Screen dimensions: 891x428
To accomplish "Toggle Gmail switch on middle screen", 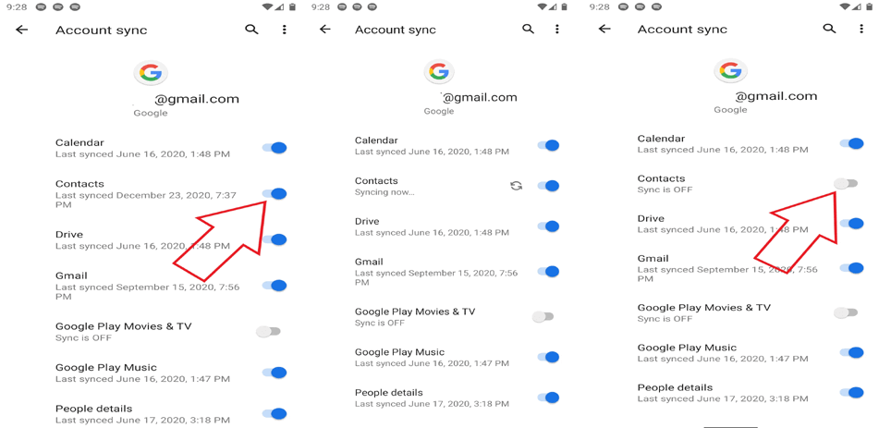I will click(548, 272).
